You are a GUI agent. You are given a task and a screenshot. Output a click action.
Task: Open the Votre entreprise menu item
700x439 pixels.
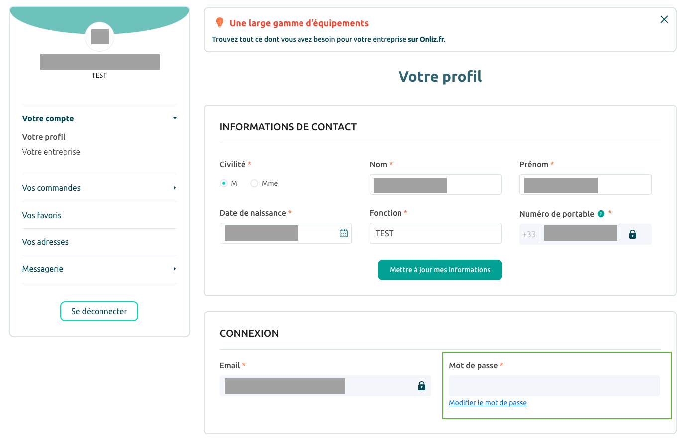click(x=51, y=152)
